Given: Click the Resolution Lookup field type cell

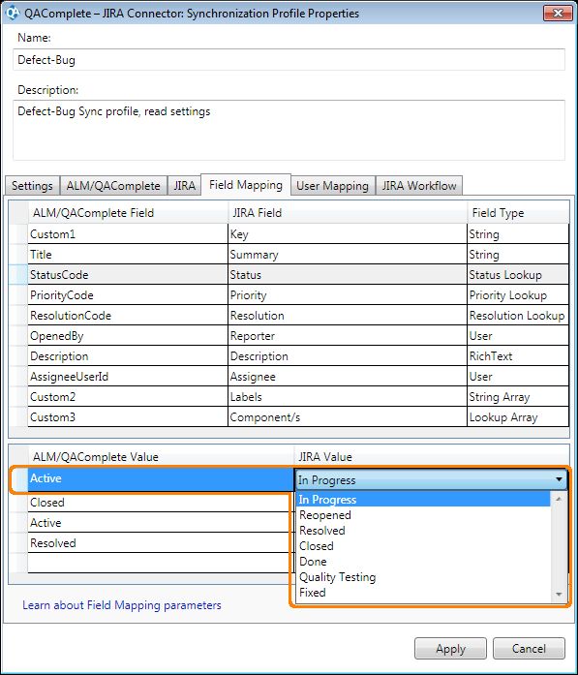Looking at the screenshot, I should 518,316.
